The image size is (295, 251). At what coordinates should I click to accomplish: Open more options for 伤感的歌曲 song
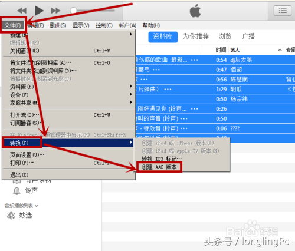(195, 60)
